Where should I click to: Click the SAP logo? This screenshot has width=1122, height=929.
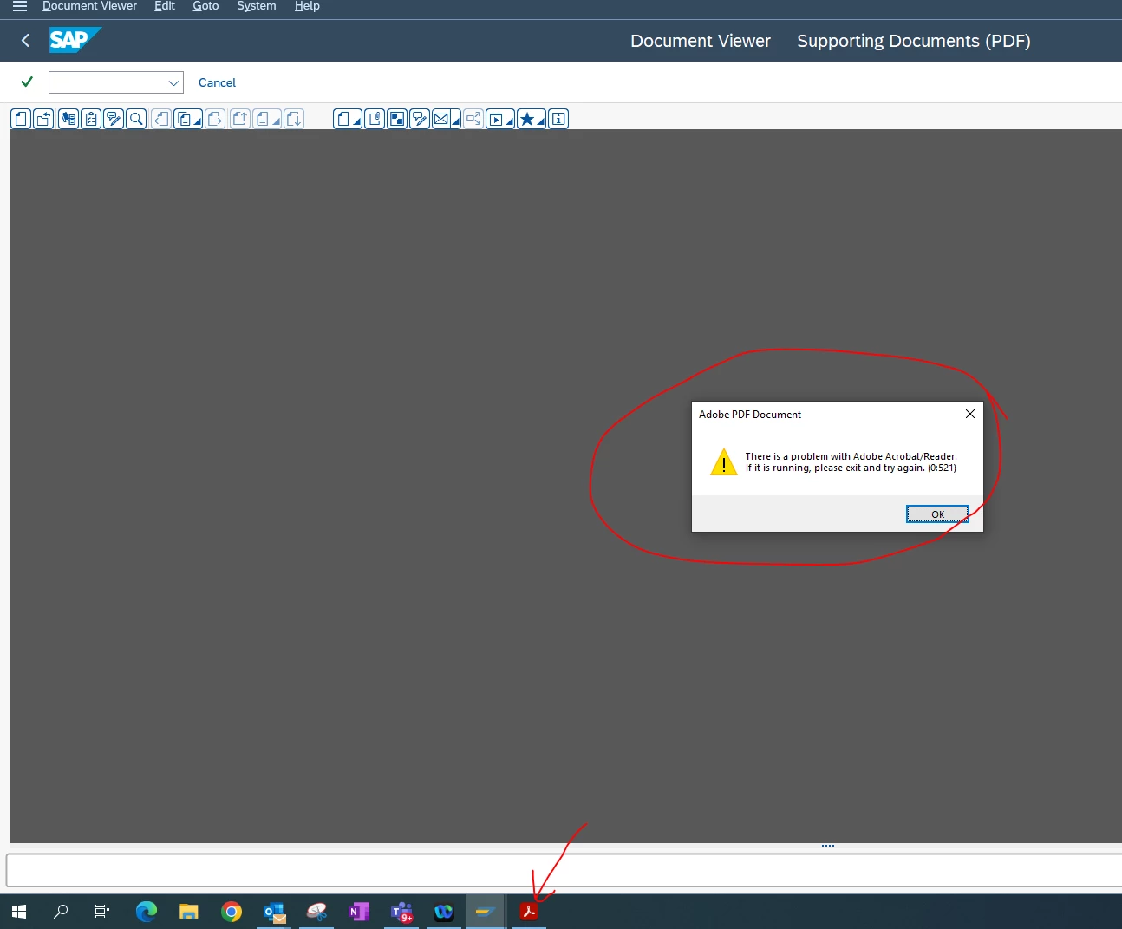pos(75,40)
